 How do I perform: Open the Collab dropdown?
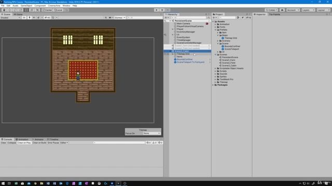tap(271, 10)
